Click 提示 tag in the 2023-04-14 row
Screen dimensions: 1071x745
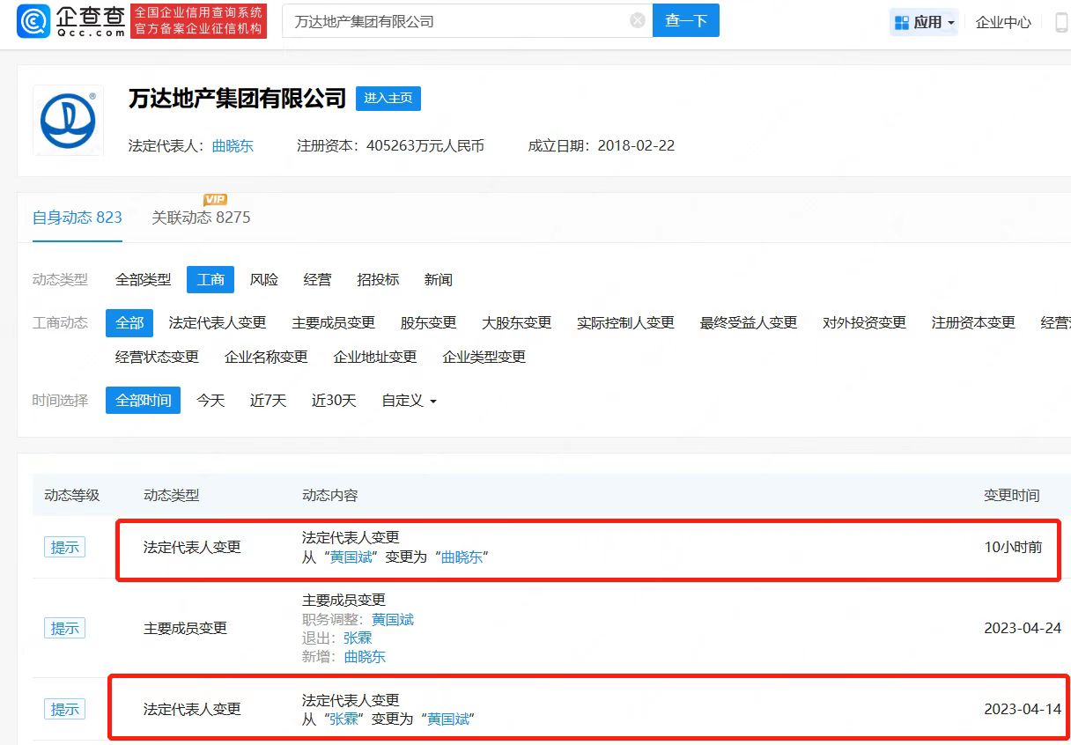click(65, 709)
